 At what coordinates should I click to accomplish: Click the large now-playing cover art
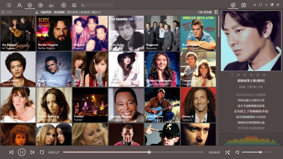(251, 41)
